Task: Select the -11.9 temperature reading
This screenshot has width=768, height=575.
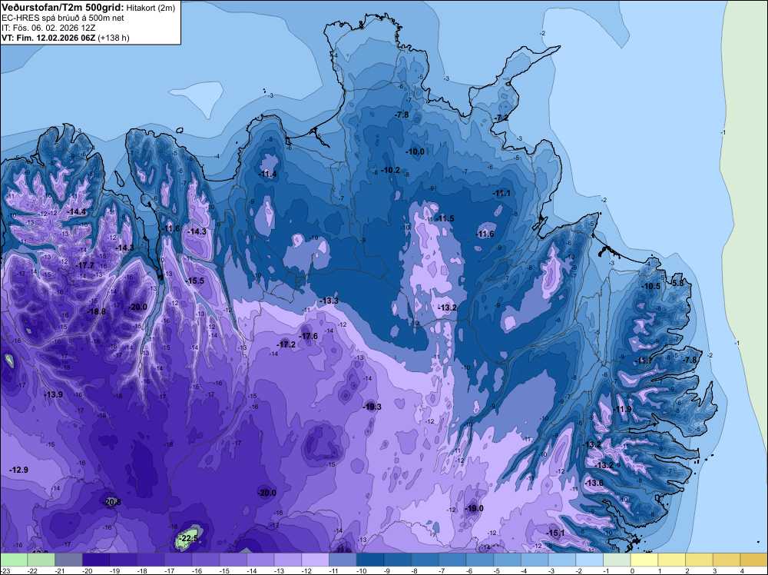Action: click(x=623, y=409)
